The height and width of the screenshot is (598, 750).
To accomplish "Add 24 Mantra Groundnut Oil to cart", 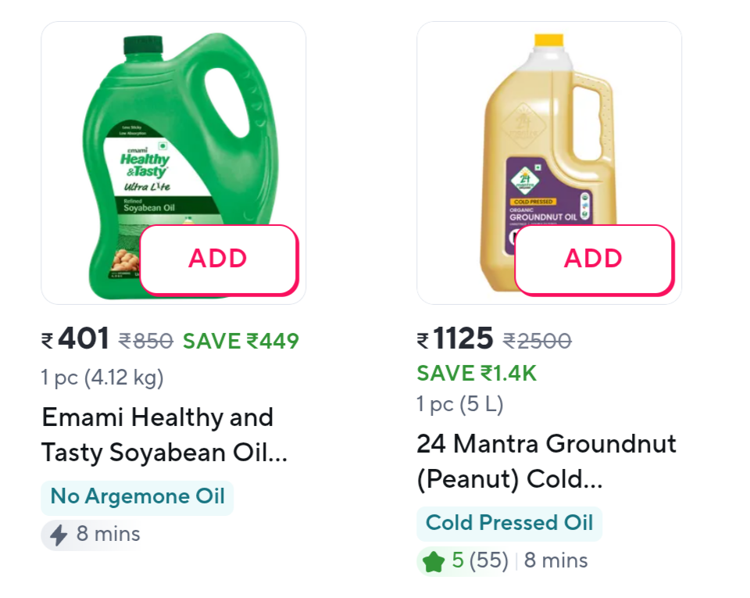I will point(593,259).
